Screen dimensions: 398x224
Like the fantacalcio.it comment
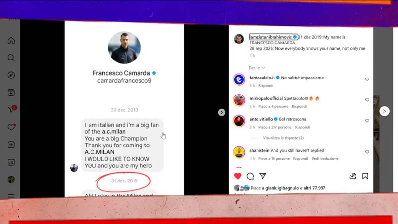coord(367,79)
